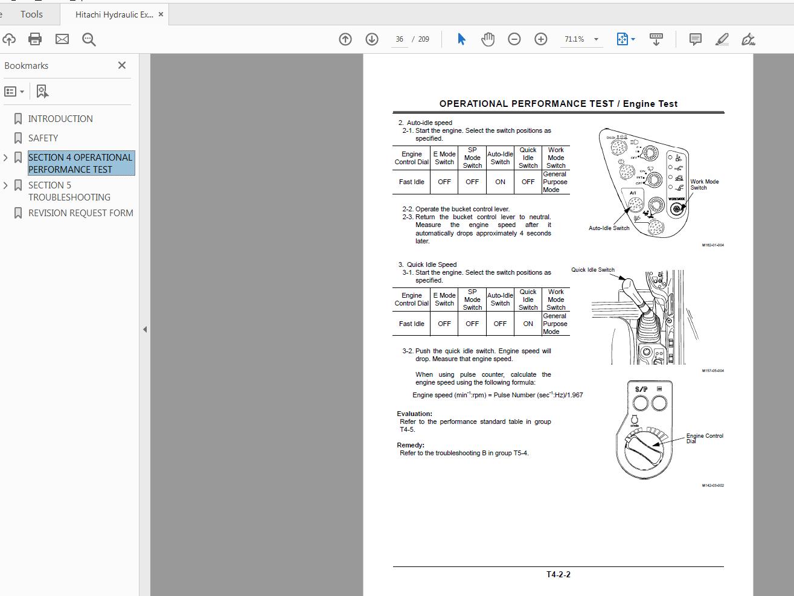Toggle read mode scrolling icon
This screenshot has height=596, width=794.
[x=656, y=39]
